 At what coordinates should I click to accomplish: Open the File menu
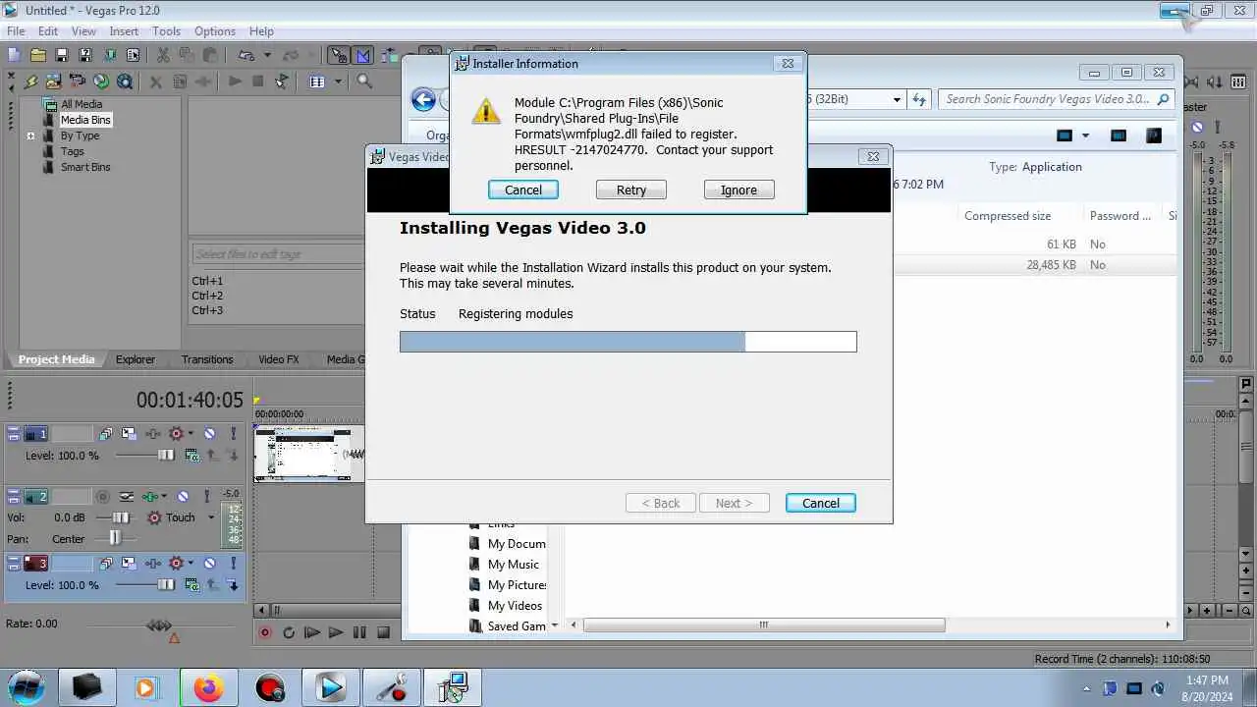[x=16, y=31]
